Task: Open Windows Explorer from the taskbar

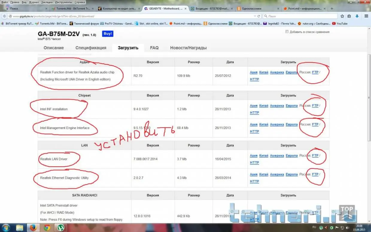Action: (20, 228)
